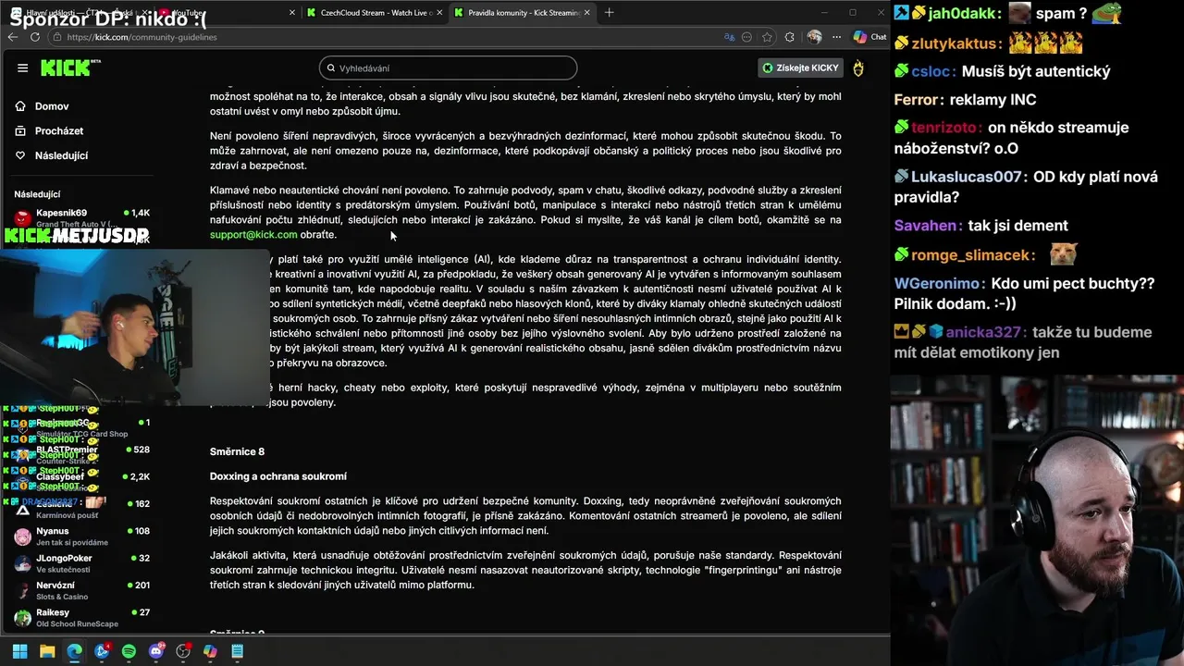Open the Kick profile avatar icon

(x=858, y=68)
